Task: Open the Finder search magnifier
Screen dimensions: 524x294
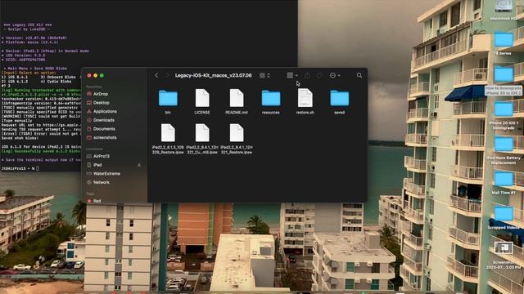Action: pyautogui.click(x=359, y=75)
